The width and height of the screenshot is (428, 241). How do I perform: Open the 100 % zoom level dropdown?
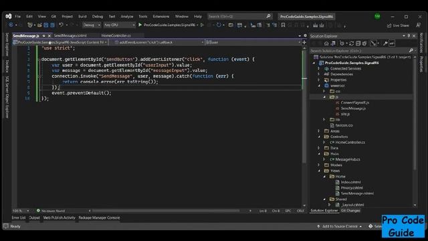point(21,211)
